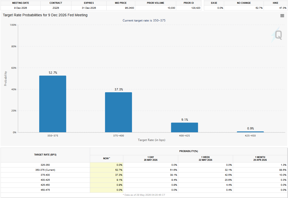Click the 350-375 (Current) row label
The width and height of the screenshot is (288, 198).
pos(45,170)
